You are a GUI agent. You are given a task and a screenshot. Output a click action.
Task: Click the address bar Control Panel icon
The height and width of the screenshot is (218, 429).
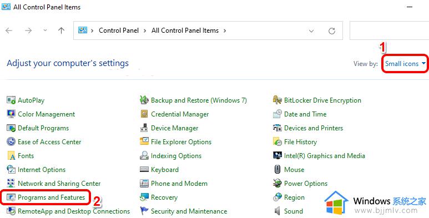[83, 30]
